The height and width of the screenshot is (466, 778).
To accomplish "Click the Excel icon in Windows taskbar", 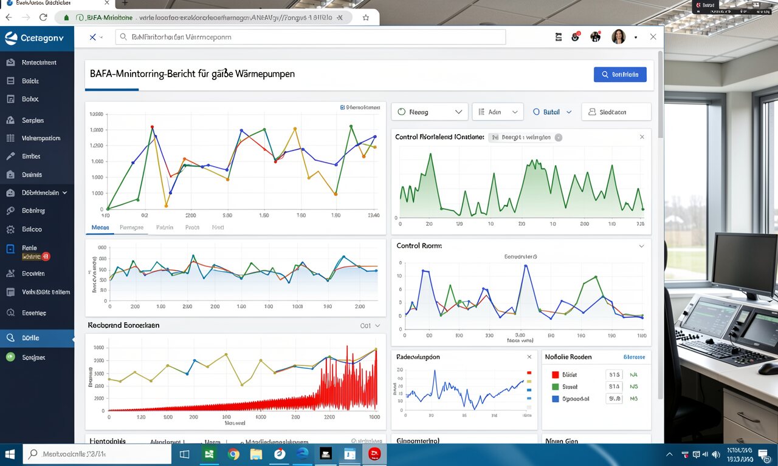I will pyautogui.click(x=210, y=454).
